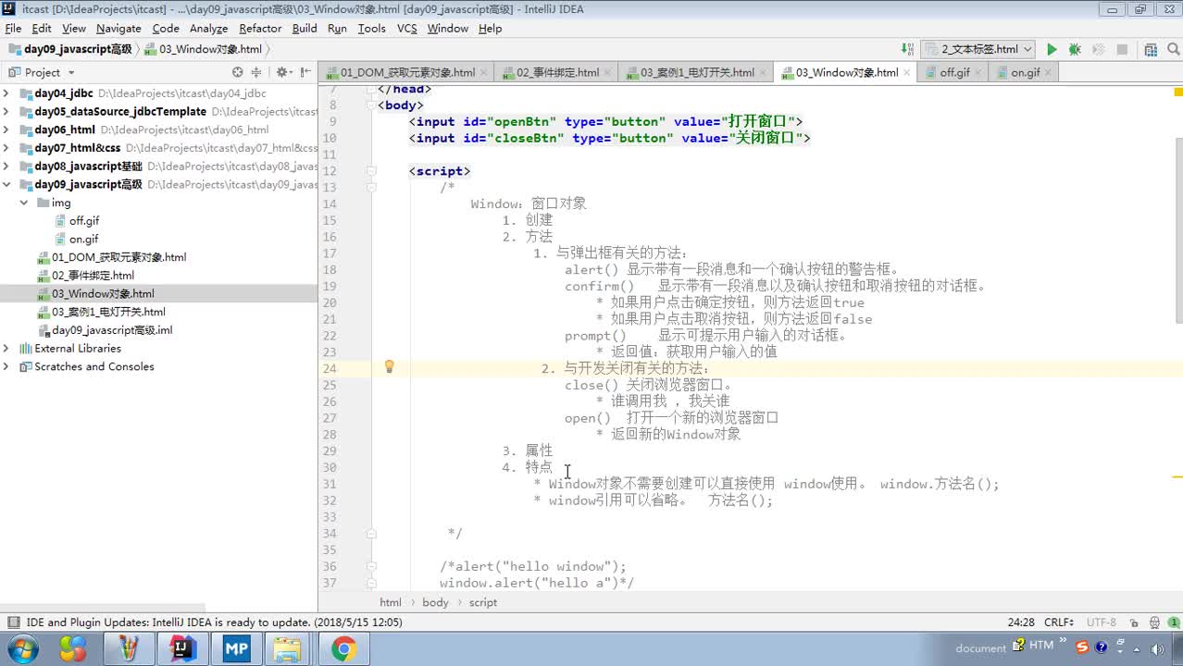Open the MP application in the taskbar
The image size is (1183, 666).
[236, 649]
